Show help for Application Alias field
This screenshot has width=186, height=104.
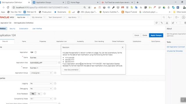pyautogui.click(x=59, y=62)
